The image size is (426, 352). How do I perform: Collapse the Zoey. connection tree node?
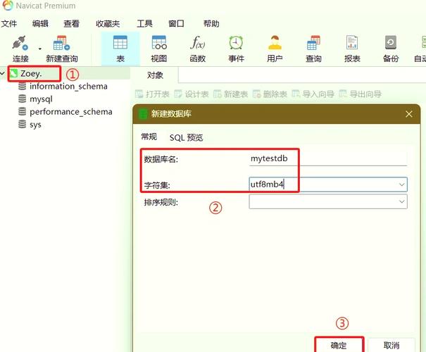4,73
